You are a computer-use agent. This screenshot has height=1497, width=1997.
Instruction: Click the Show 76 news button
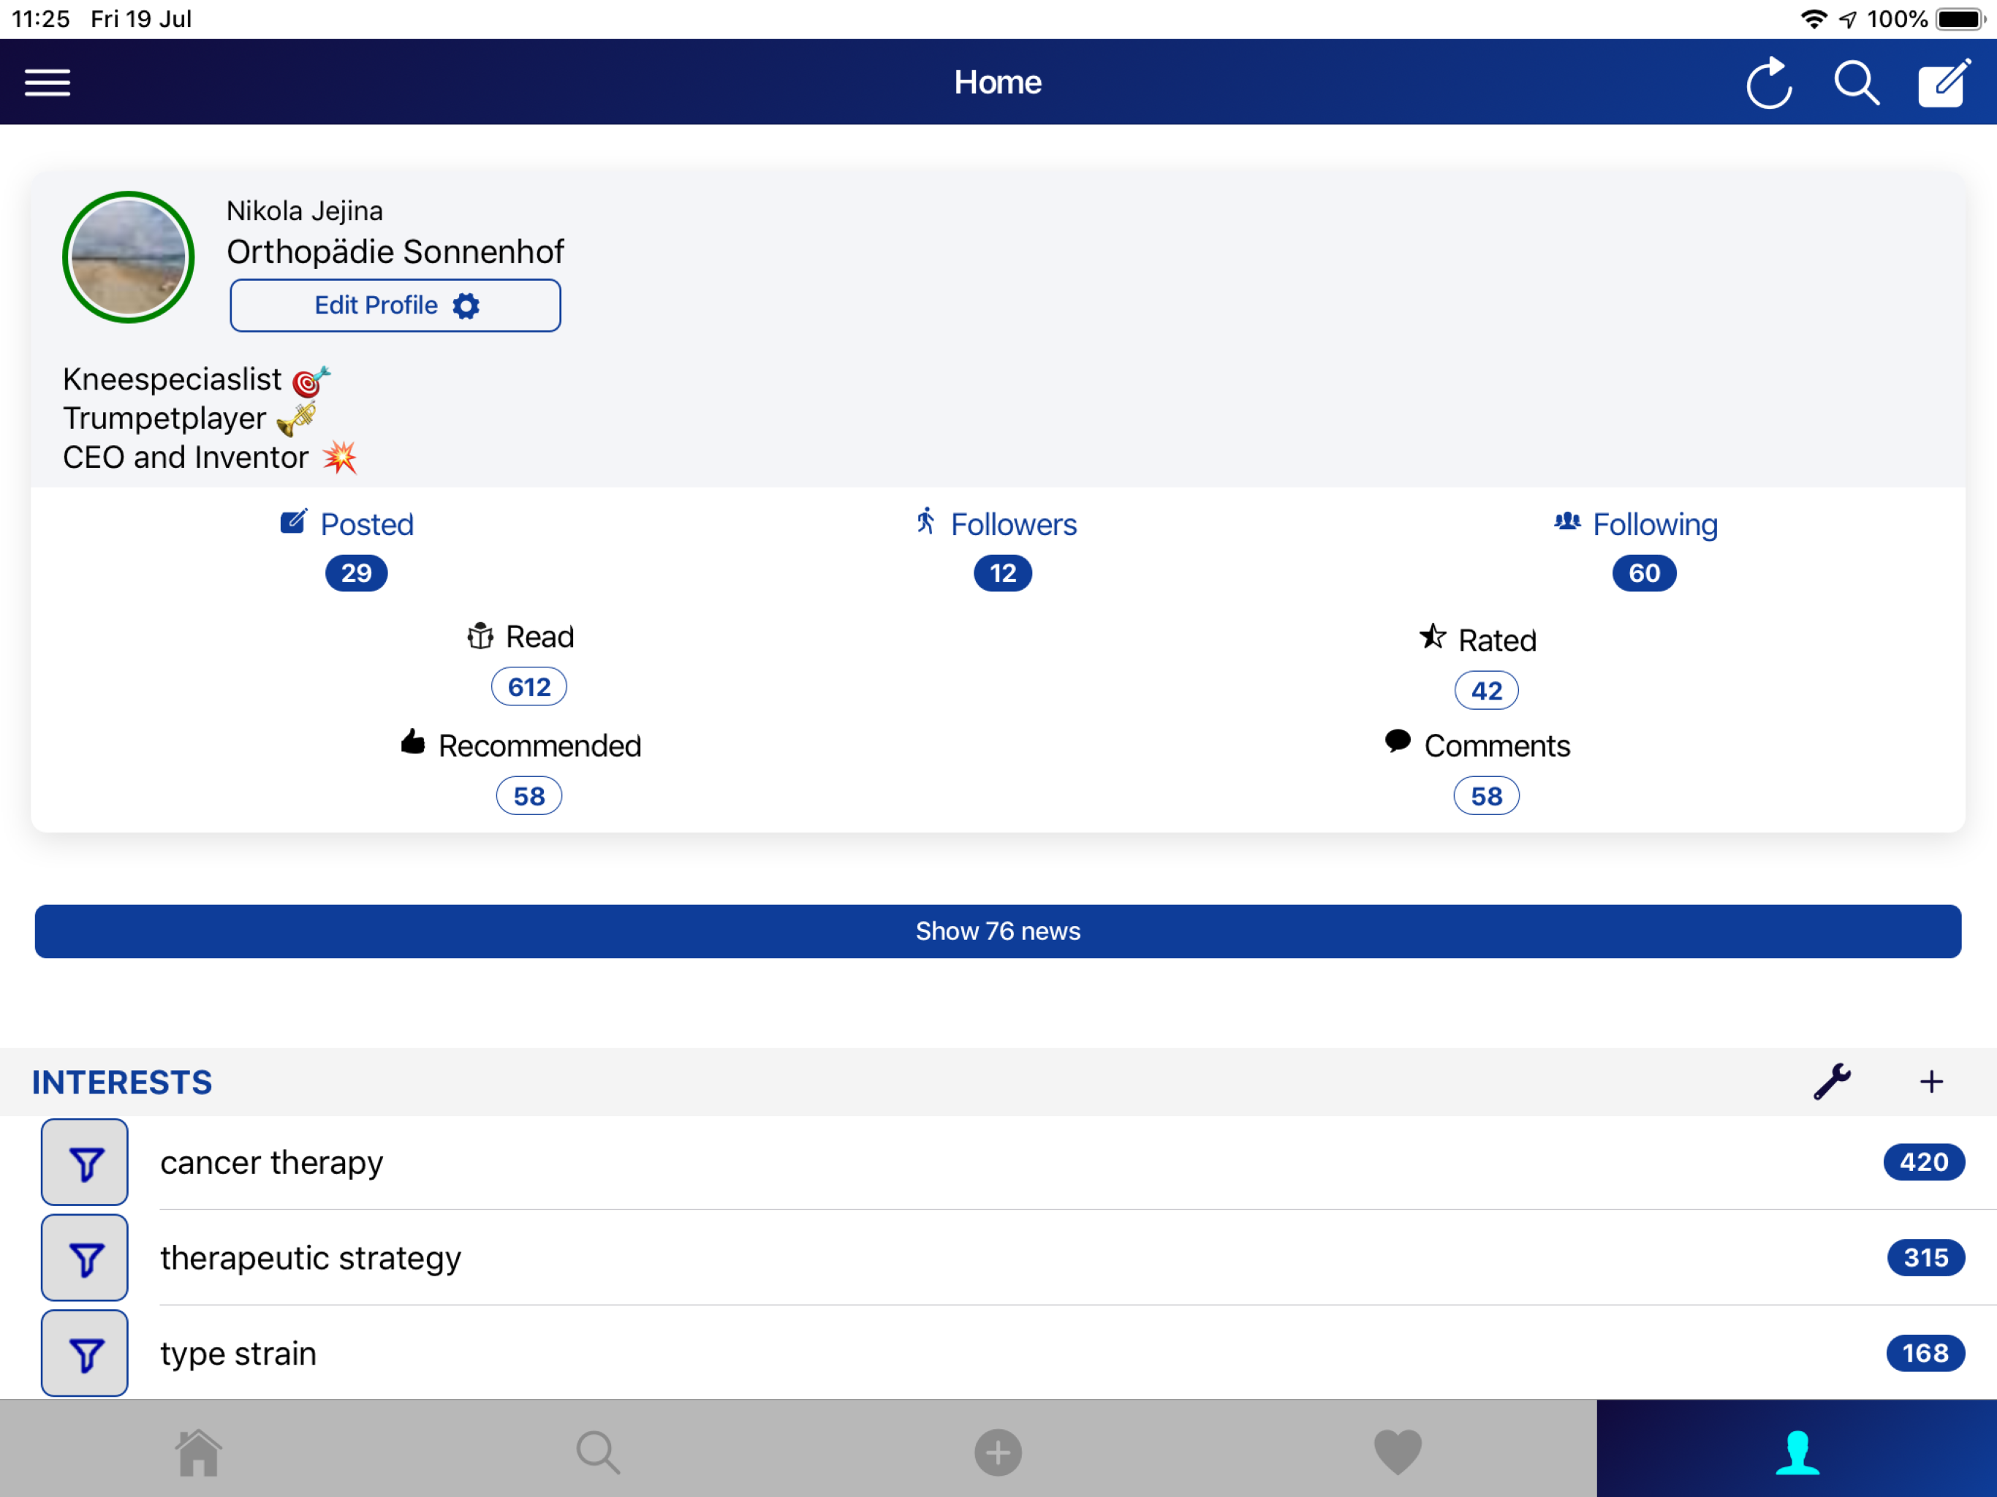pyautogui.click(x=998, y=931)
